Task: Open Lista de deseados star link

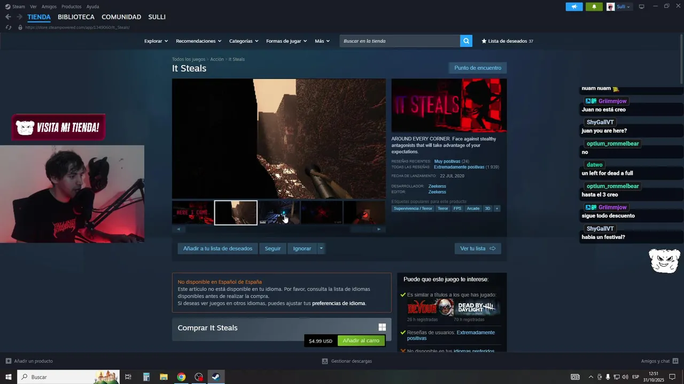Action: [x=507, y=41]
